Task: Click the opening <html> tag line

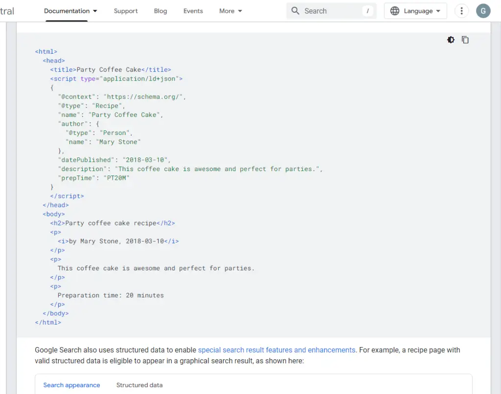Action: click(46, 51)
